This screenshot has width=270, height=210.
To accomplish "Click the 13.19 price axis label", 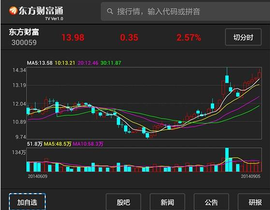I will click(19, 85).
